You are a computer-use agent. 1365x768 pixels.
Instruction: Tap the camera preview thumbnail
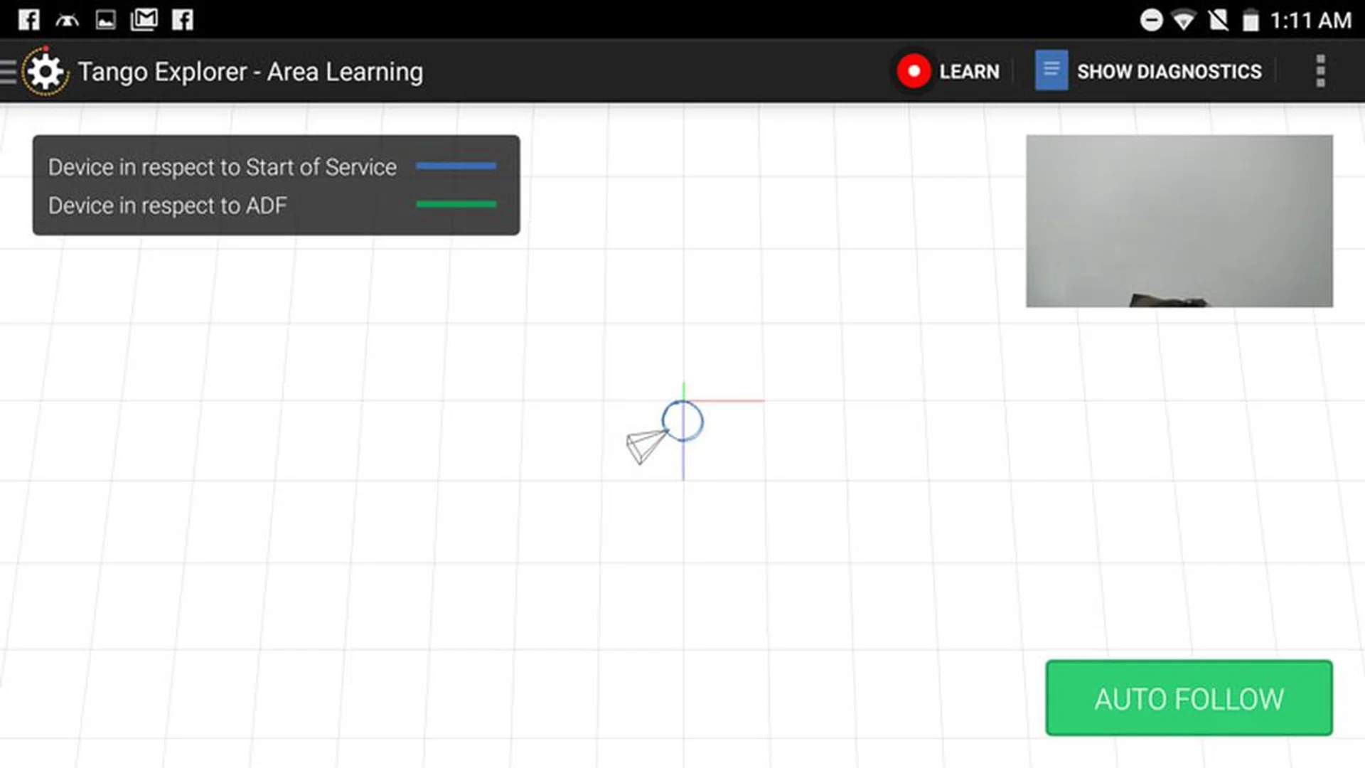tap(1179, 221)
